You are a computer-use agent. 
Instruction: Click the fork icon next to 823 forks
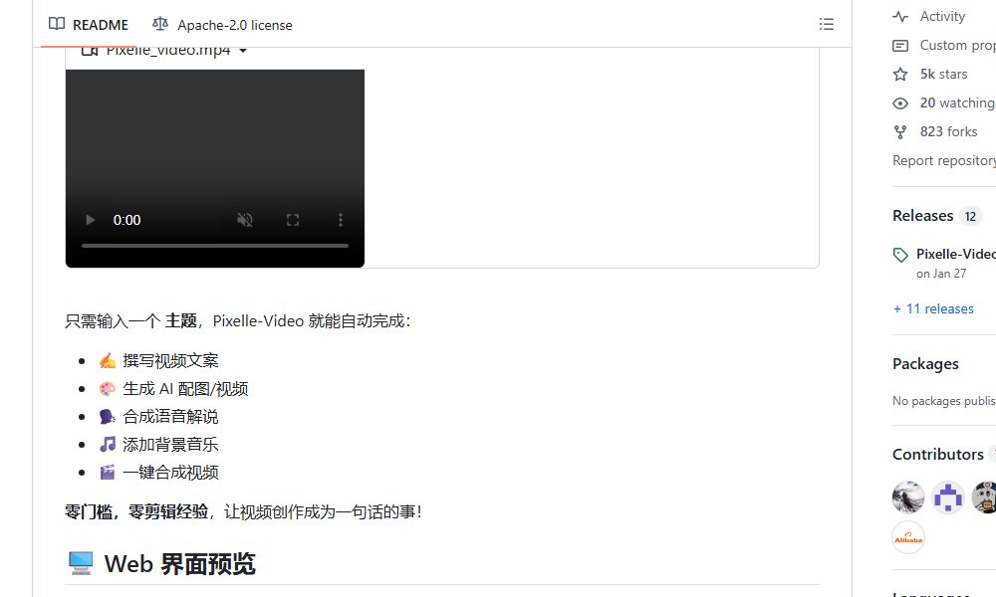tap(901, 131)
